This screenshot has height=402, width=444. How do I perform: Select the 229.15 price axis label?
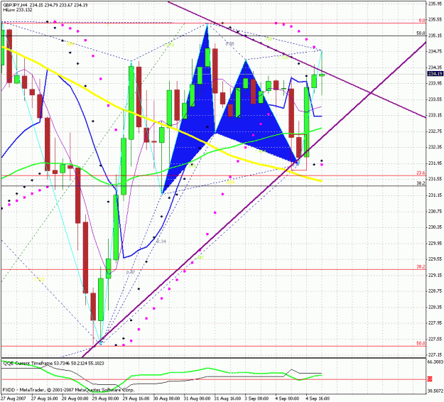tap(435, 275)
